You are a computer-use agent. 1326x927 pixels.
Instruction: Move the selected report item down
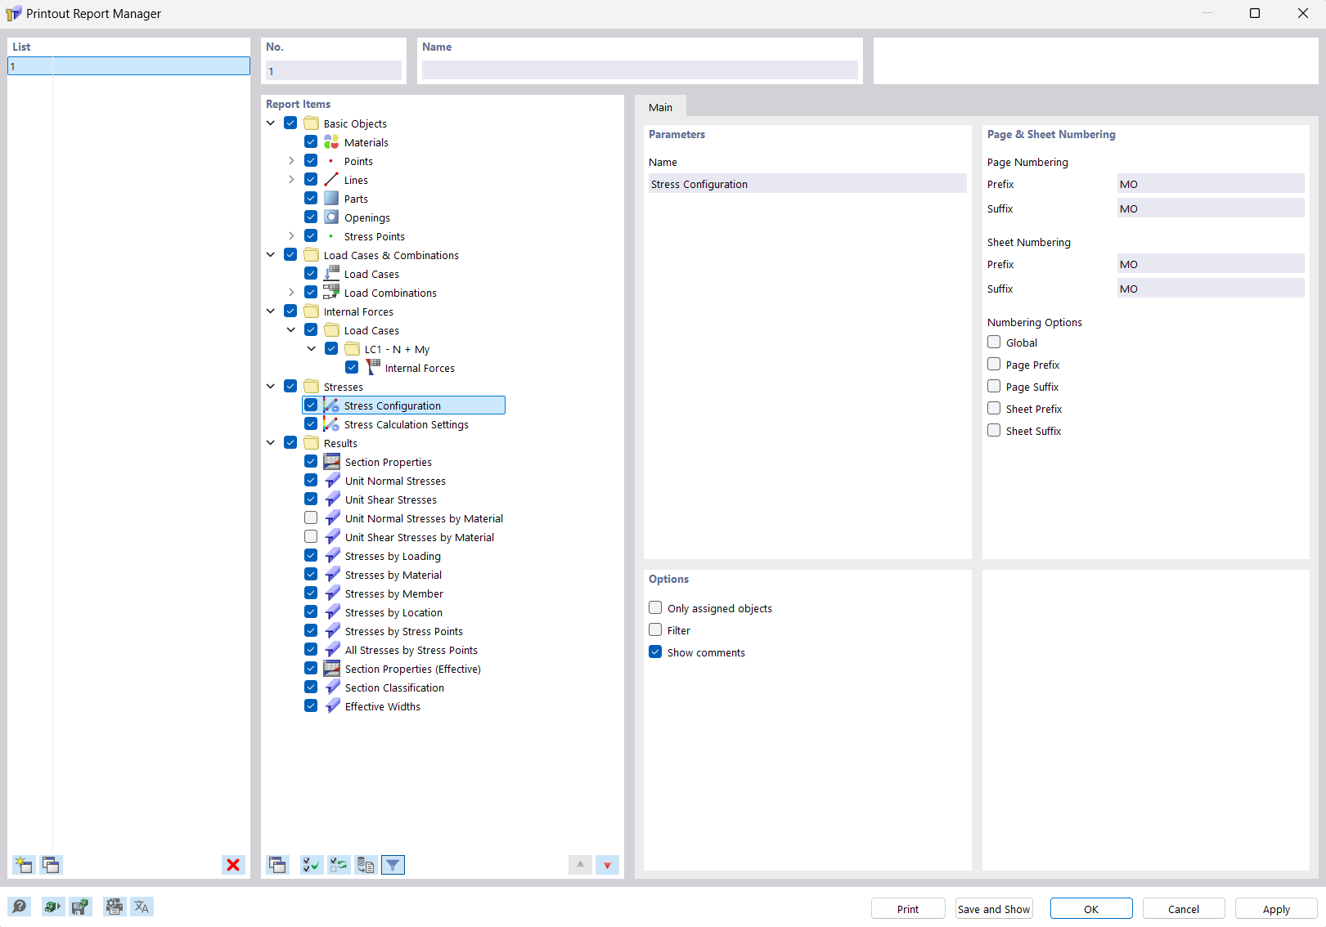[607, 865]
